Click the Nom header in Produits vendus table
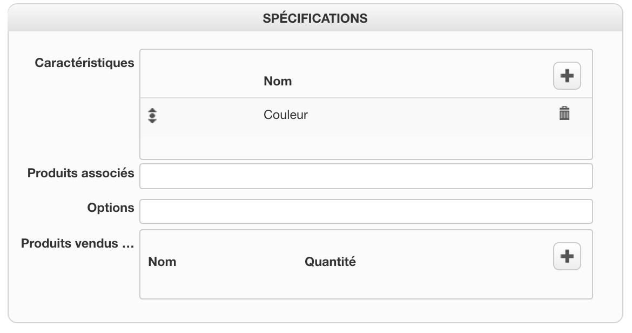 (162, 262)
